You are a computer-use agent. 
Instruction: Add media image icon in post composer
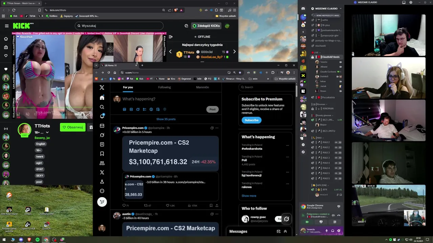tap(124, 109)
